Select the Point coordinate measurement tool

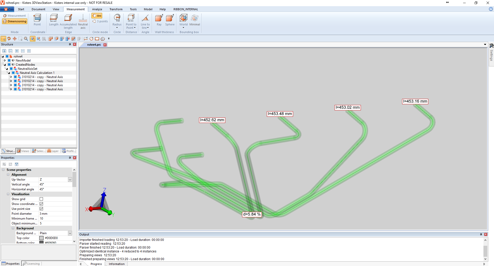[x=37, y=20]
